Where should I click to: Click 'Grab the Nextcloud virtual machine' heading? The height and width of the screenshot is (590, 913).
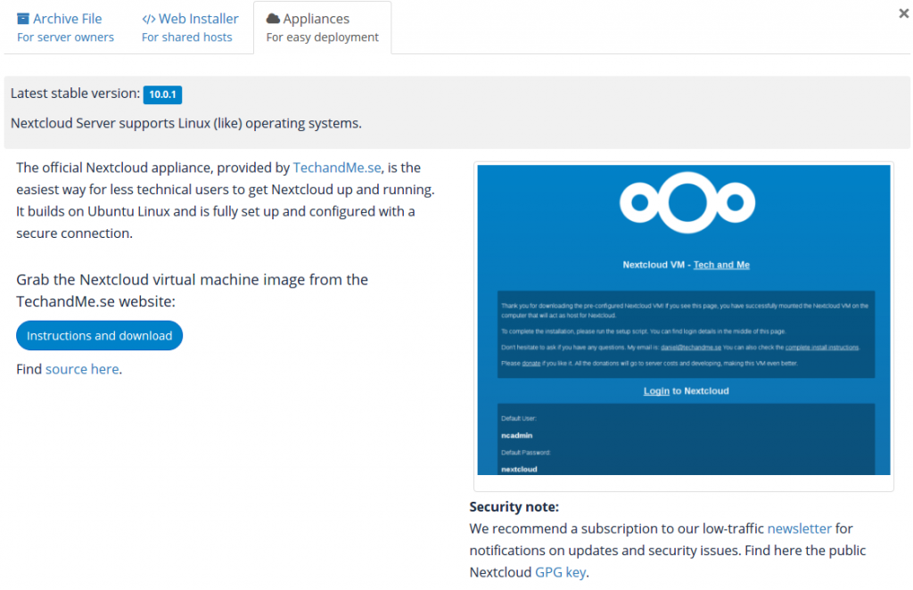point(193,291)
